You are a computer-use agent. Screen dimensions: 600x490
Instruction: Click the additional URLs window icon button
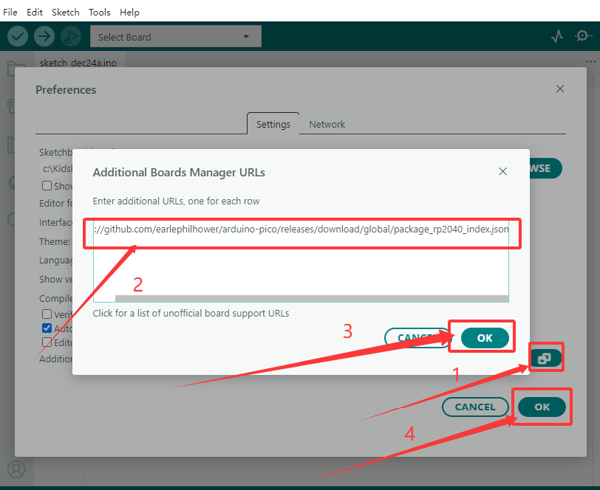coord(545,359)
